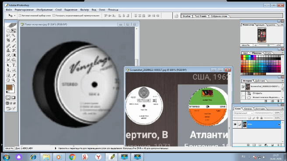
Task: Select the Type (T) tool
Action: [14, 65]
